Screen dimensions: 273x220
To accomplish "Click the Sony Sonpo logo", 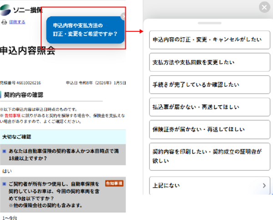I will click(x=21, y=10).
